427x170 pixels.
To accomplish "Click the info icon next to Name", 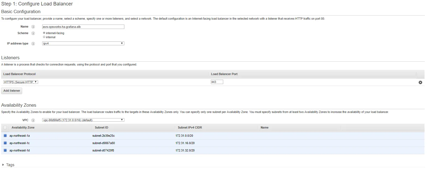I will [33, 27].
